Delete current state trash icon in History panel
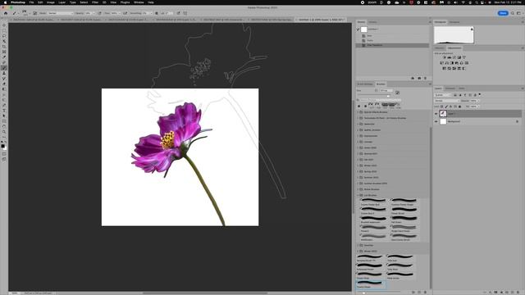This screenshot has height=295, width=525. pos(425,79)
